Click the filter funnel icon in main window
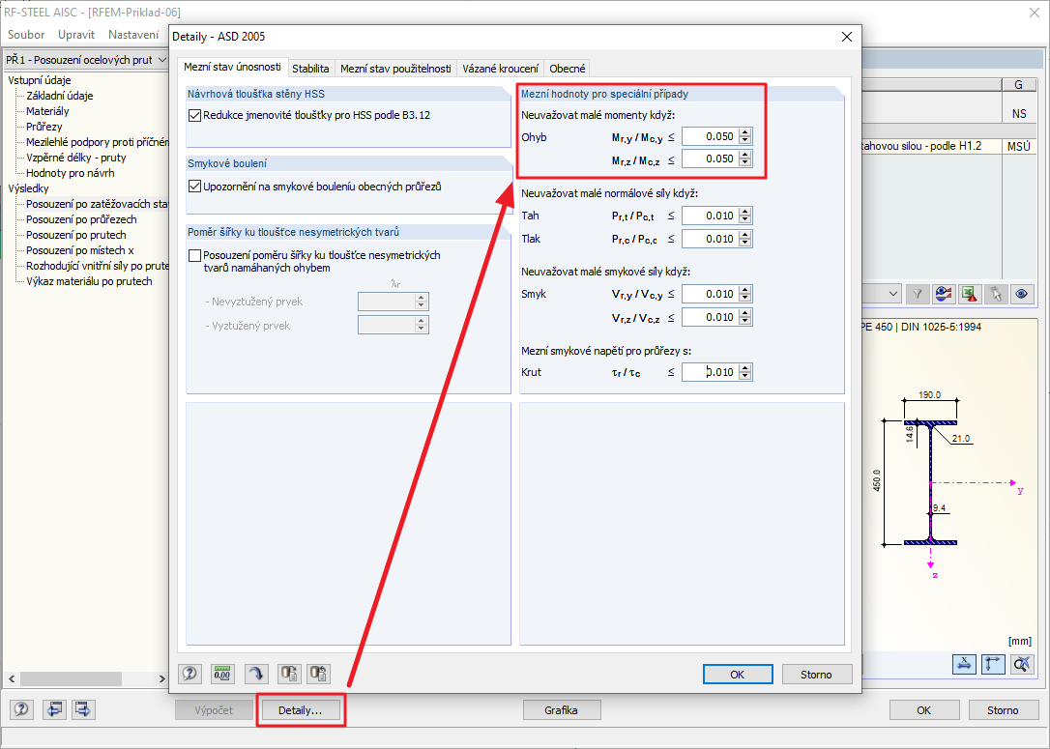This screenshot has width=1050, height=749. [918, 294]
